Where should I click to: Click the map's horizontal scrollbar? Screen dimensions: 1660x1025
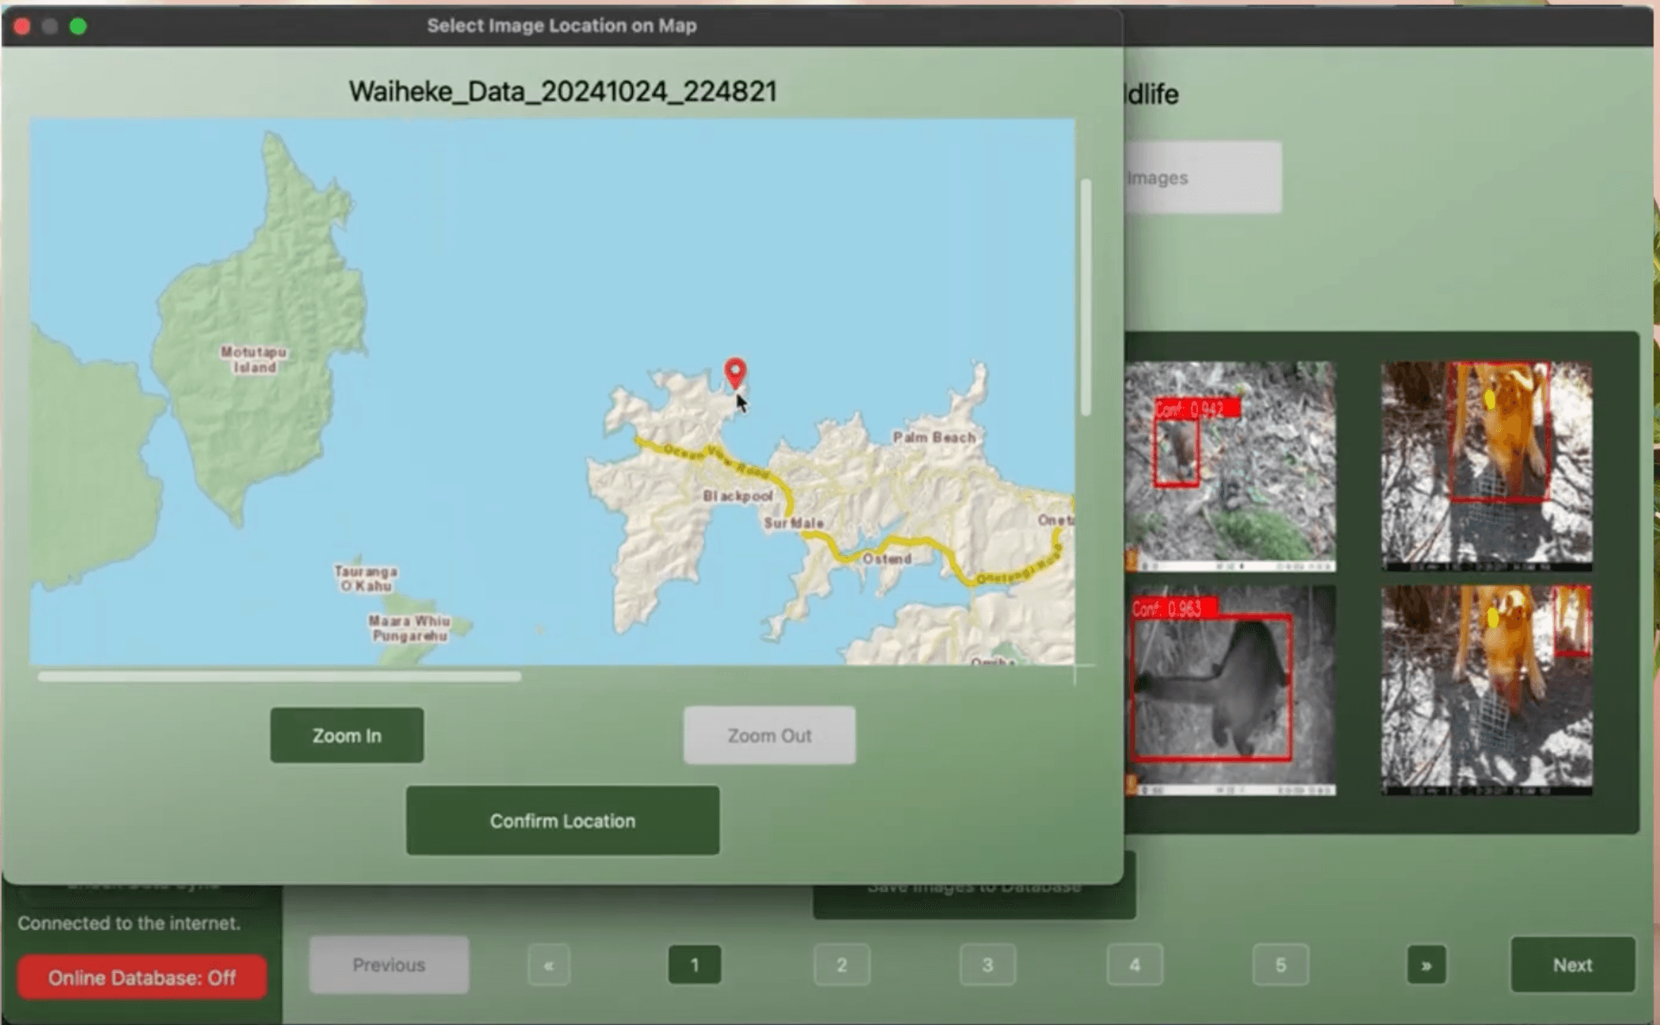point(279,676)
